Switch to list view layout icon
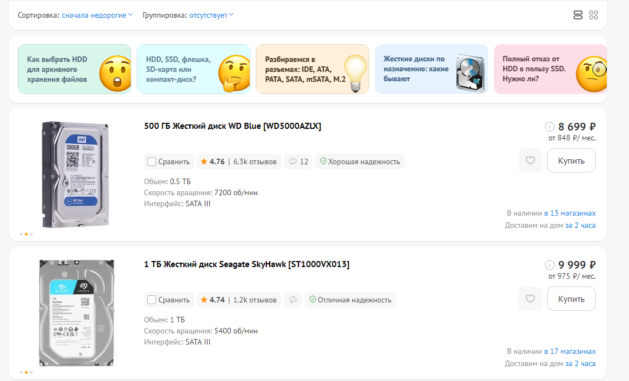Viewport: 629px width, 381px height. [x=578, y=15]
